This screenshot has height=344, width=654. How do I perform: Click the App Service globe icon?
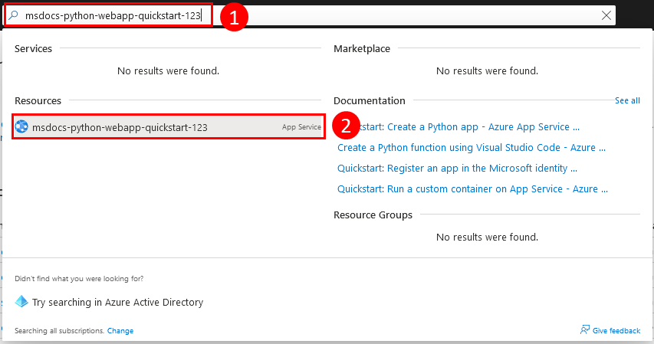tap(21, 126)
